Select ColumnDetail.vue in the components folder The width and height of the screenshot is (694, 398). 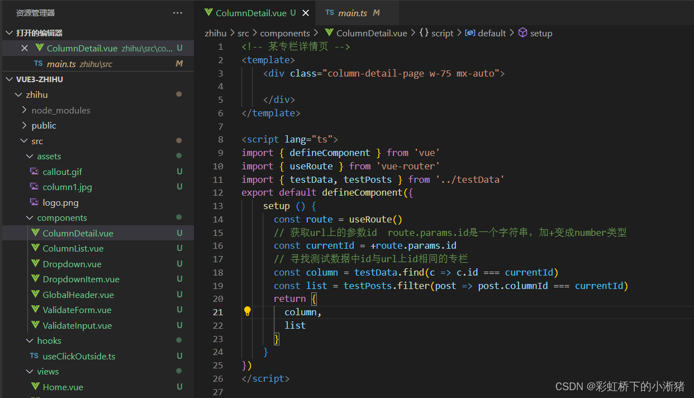pyautogui.click(x=97, y=233)
